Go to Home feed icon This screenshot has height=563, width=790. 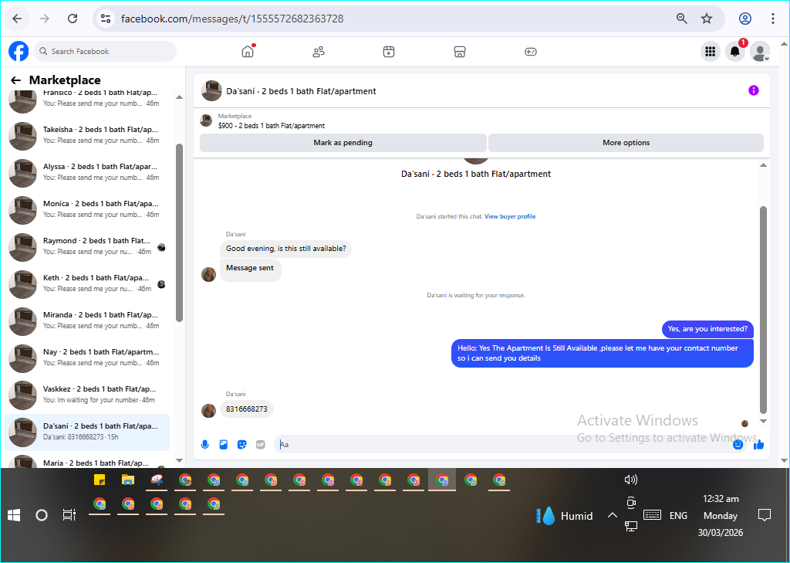click(x=248, y=52)
